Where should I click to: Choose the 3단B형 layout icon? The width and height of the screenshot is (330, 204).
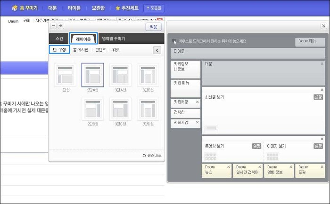click(148, 75)
